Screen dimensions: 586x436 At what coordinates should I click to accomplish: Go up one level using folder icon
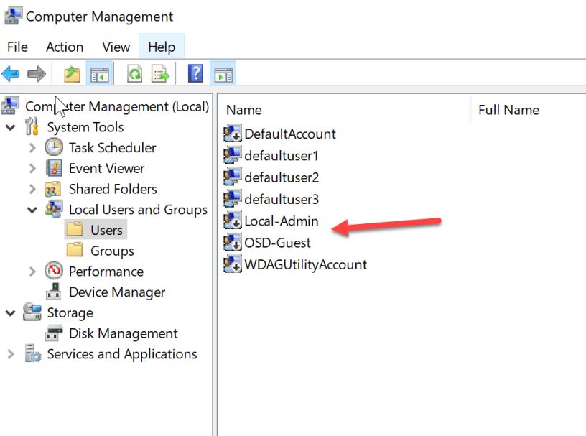point(72,73)
